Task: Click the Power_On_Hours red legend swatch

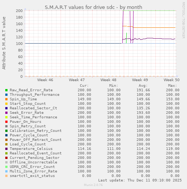Action: [6, 122]
